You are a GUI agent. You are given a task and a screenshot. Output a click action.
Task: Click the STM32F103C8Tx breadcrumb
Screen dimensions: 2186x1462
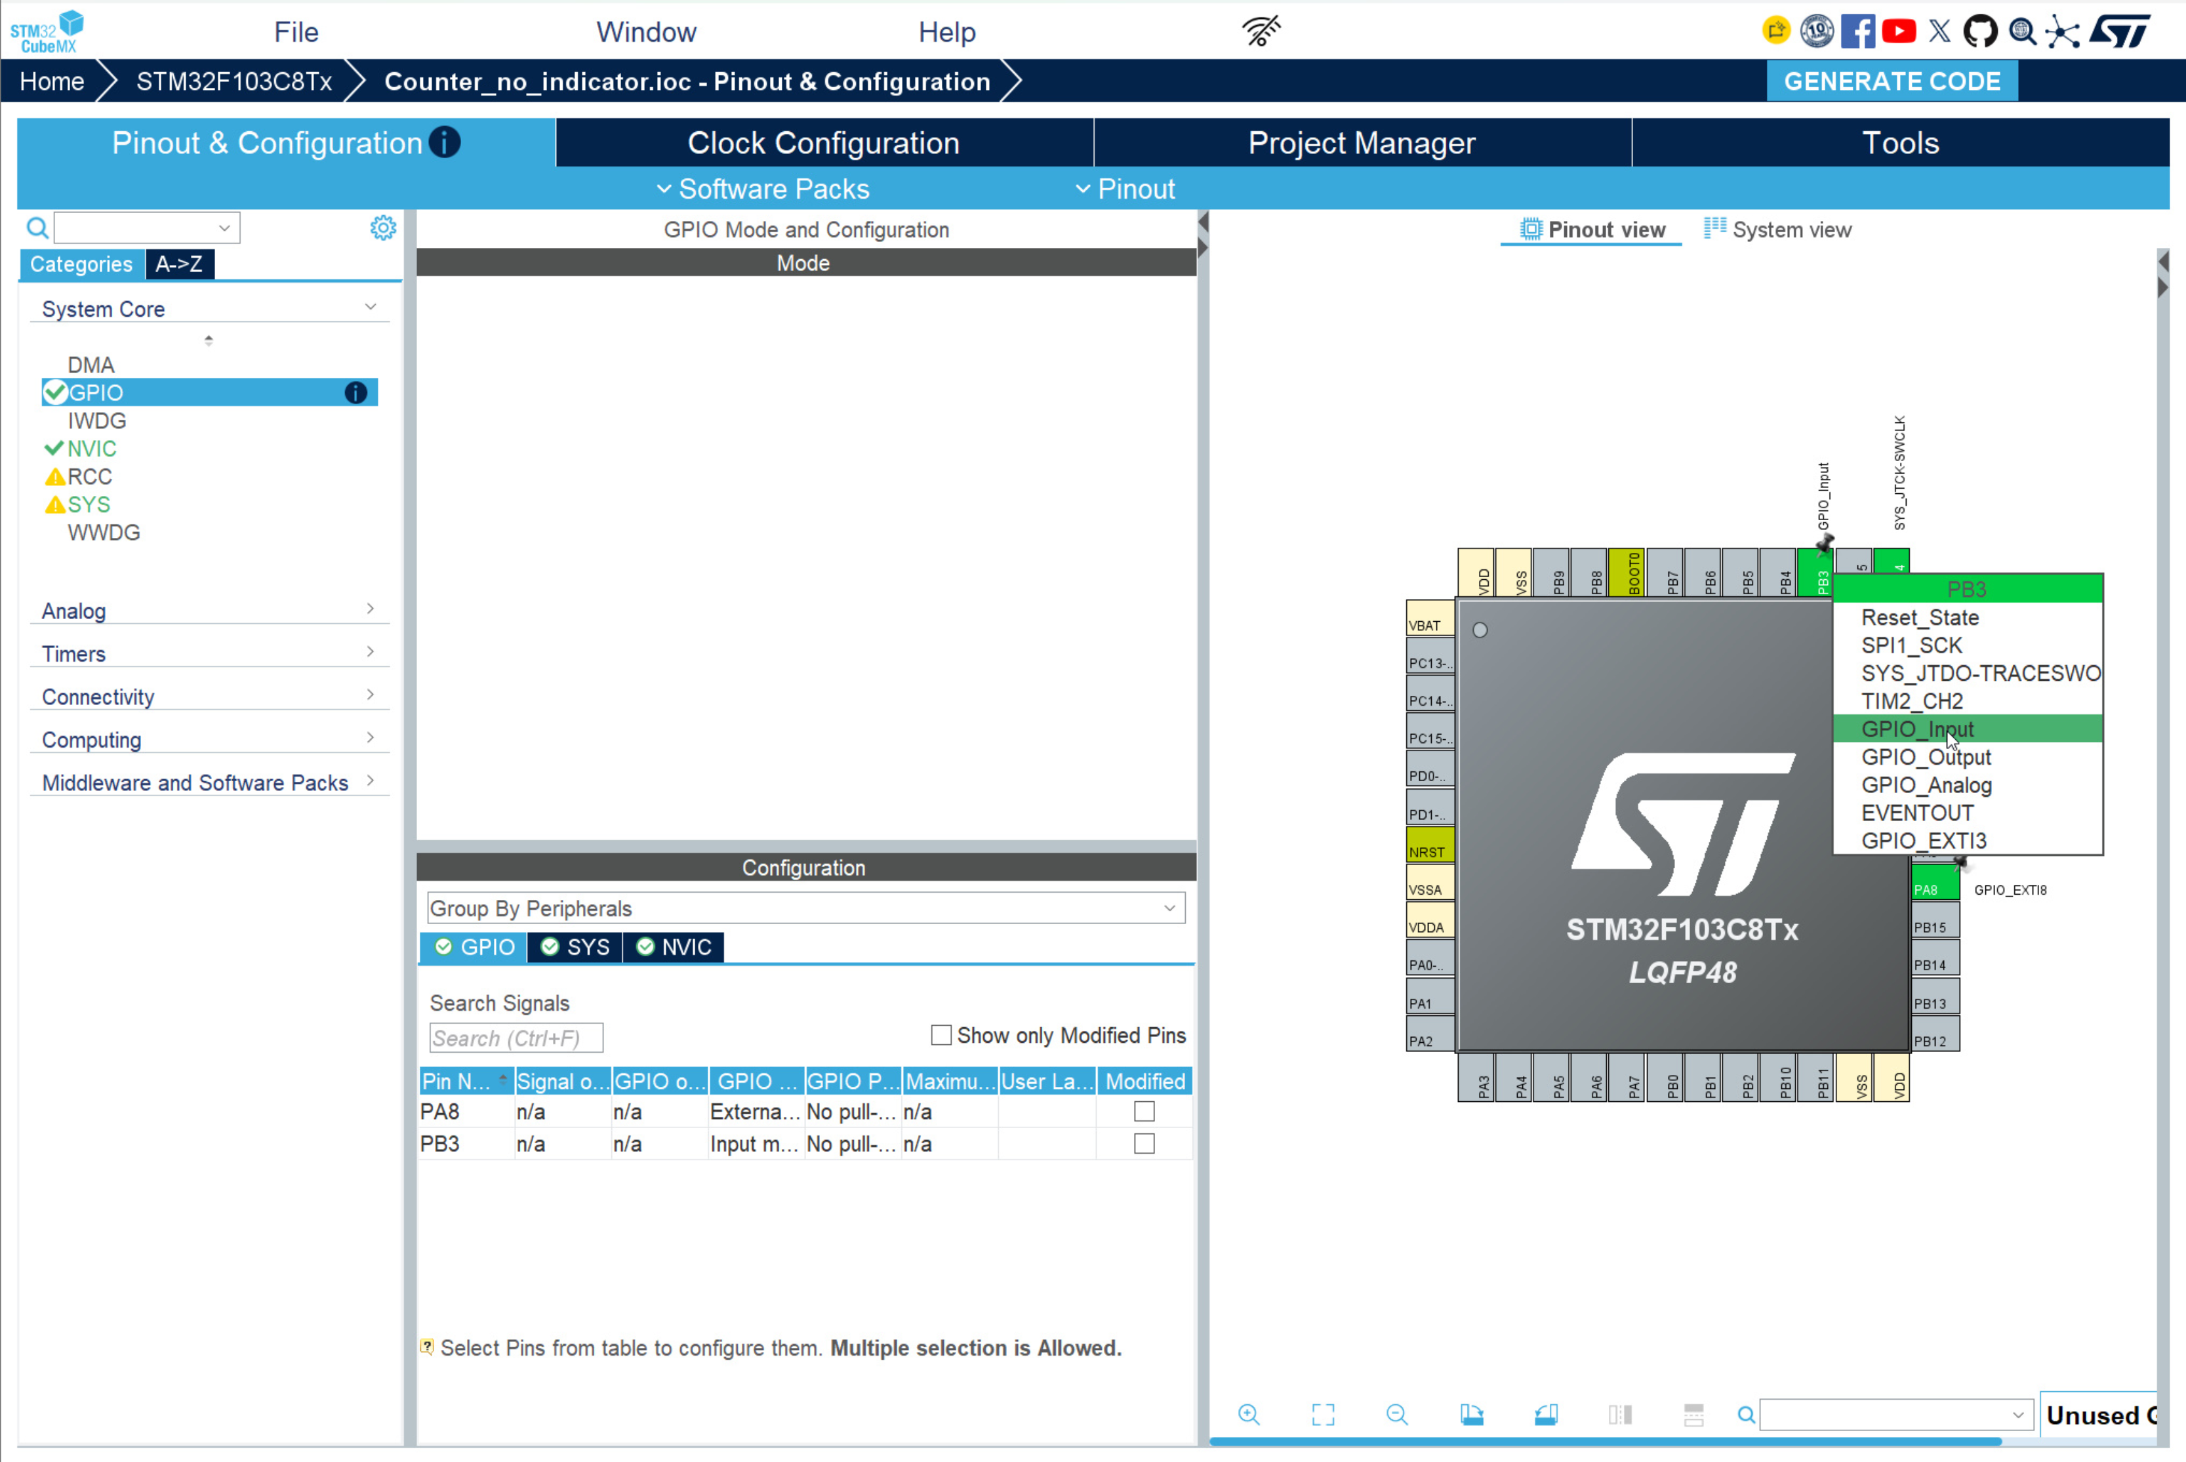click(x=234, y=81)
